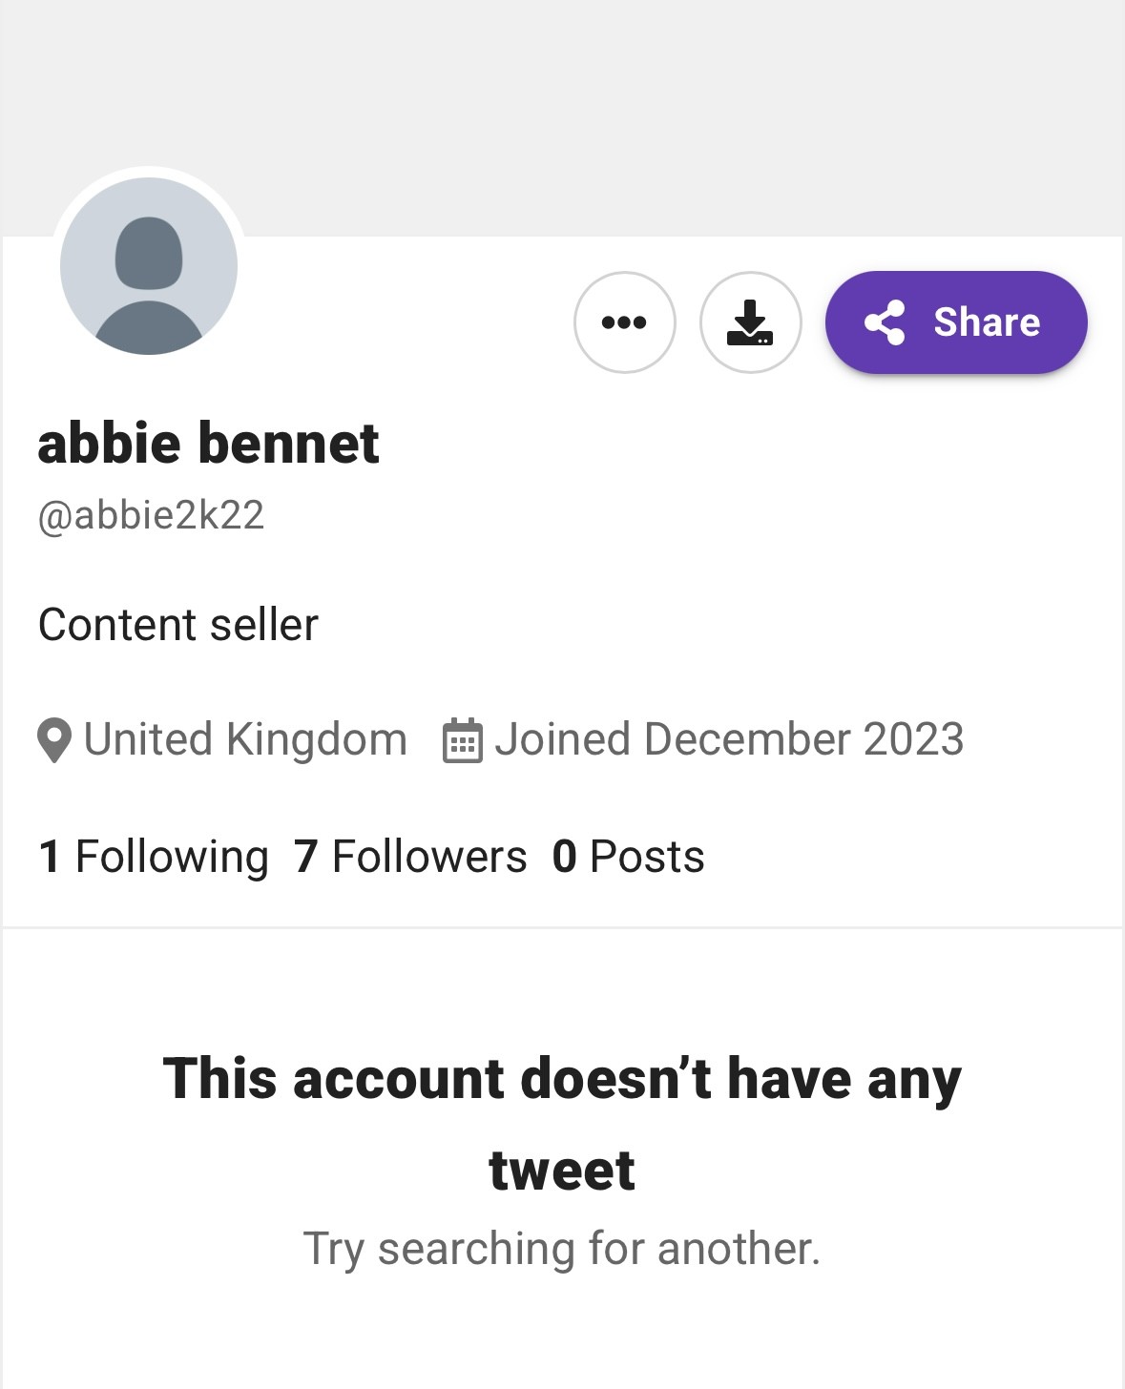Click the location pin icon
The width and height of the screenshot is (1125, 1389).
(54, 740)
